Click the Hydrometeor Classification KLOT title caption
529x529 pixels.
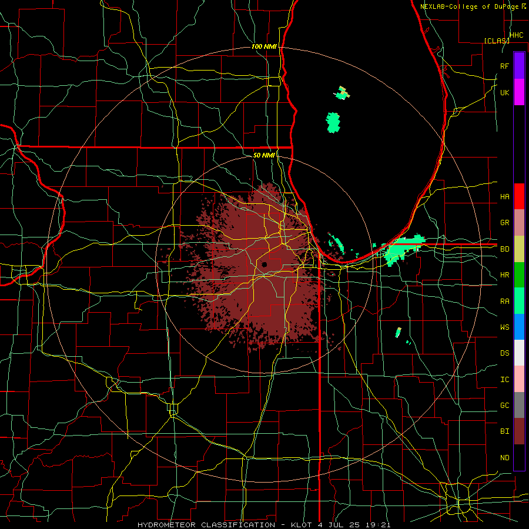(264, 525)
